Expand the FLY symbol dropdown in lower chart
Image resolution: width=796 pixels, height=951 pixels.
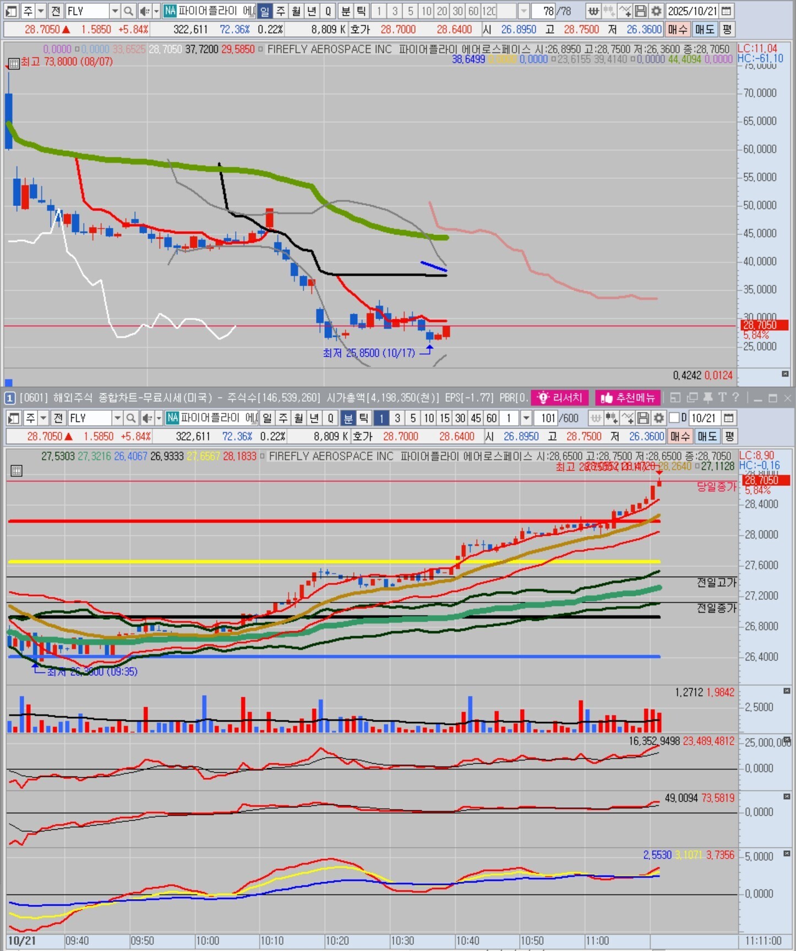[117, 418]
